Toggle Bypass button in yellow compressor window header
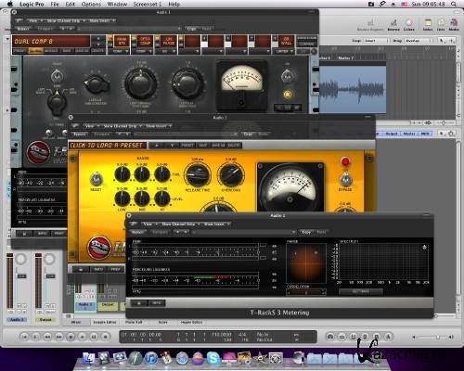 tap(80, 134)
